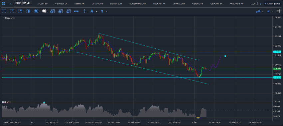Viewport: 283px width, 126px height.
Task: Open the chart layout grid menu
Action: coord(4,4)
